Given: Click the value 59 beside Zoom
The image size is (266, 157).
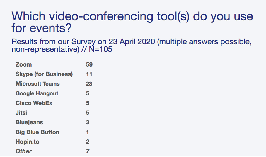Looking at the screenshot, I should click(89, 64).
